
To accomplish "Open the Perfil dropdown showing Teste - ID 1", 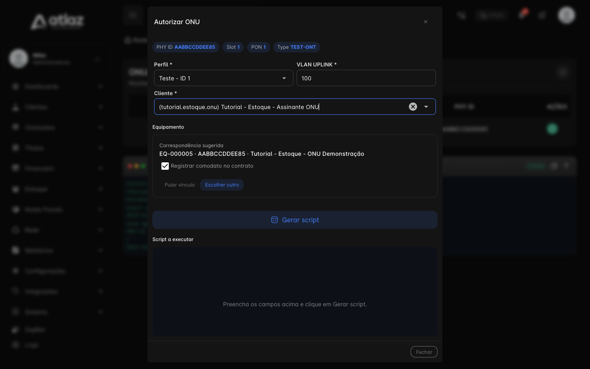I will click(224, 78).
